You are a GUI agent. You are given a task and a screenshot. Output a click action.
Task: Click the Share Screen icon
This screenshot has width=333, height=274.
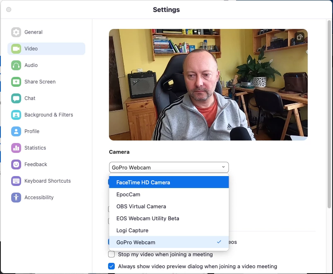pos(16,82)
